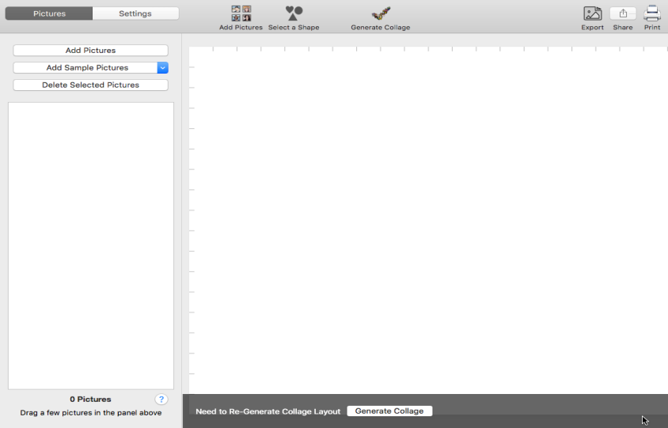Click the Print toolbar icon
Viewport: 668px width, 428px height.
(x=652, y=13)
